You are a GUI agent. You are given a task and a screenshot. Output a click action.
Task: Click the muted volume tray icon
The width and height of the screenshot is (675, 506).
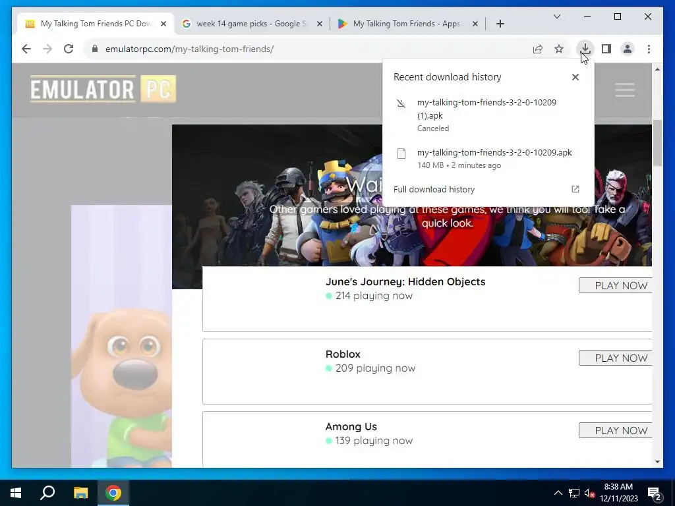[x=589, y=493]
